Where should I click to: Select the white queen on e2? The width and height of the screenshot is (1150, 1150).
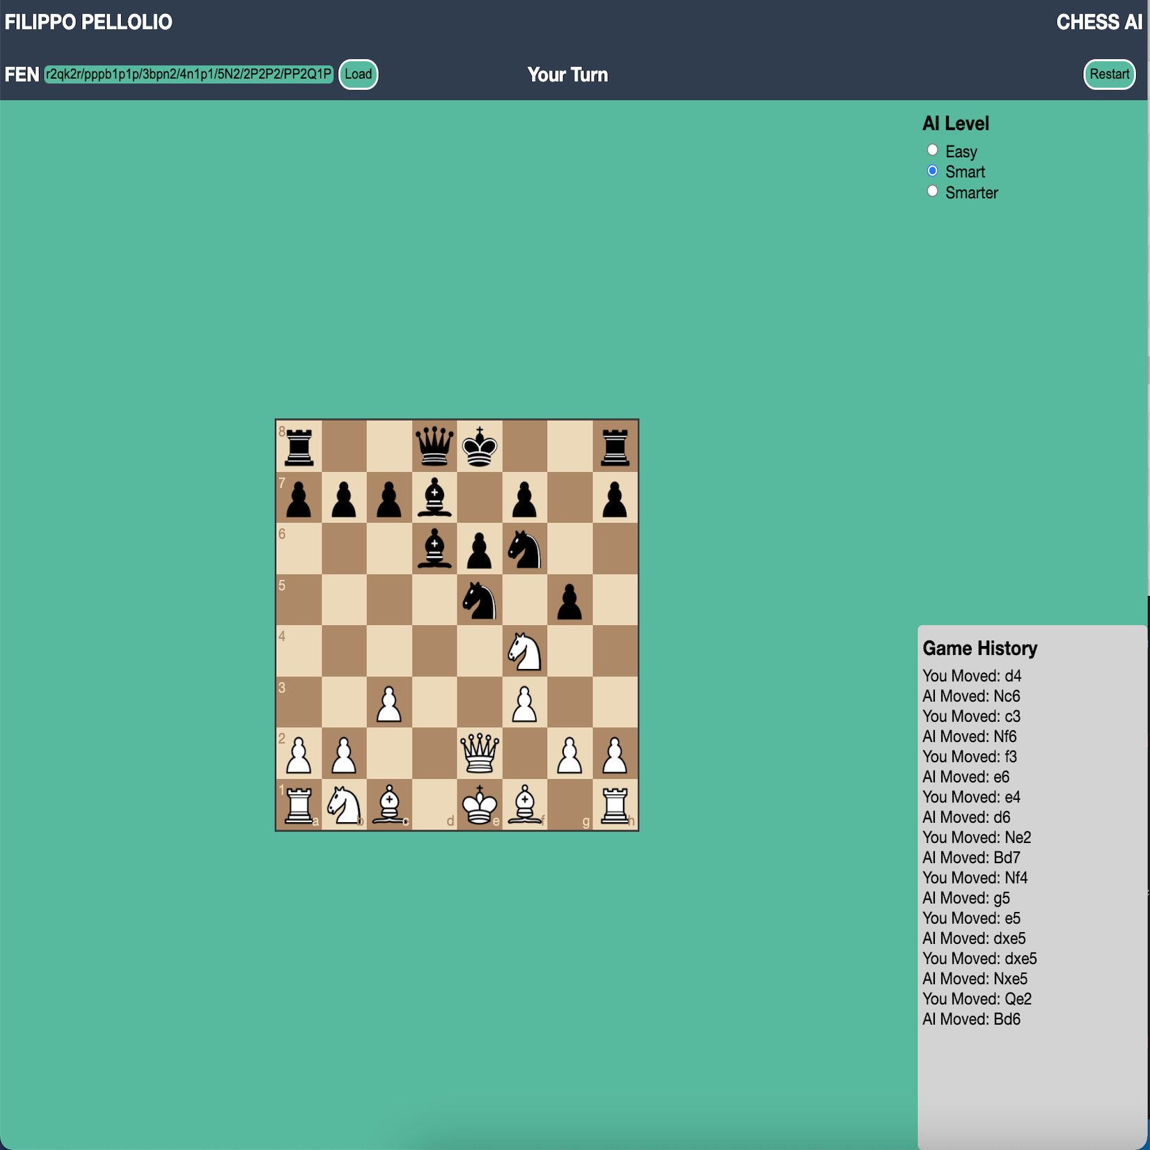point(480,753)
